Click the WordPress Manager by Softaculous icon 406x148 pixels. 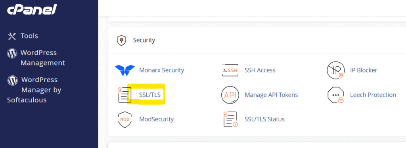pyautogui.click(x=12, y=80)
